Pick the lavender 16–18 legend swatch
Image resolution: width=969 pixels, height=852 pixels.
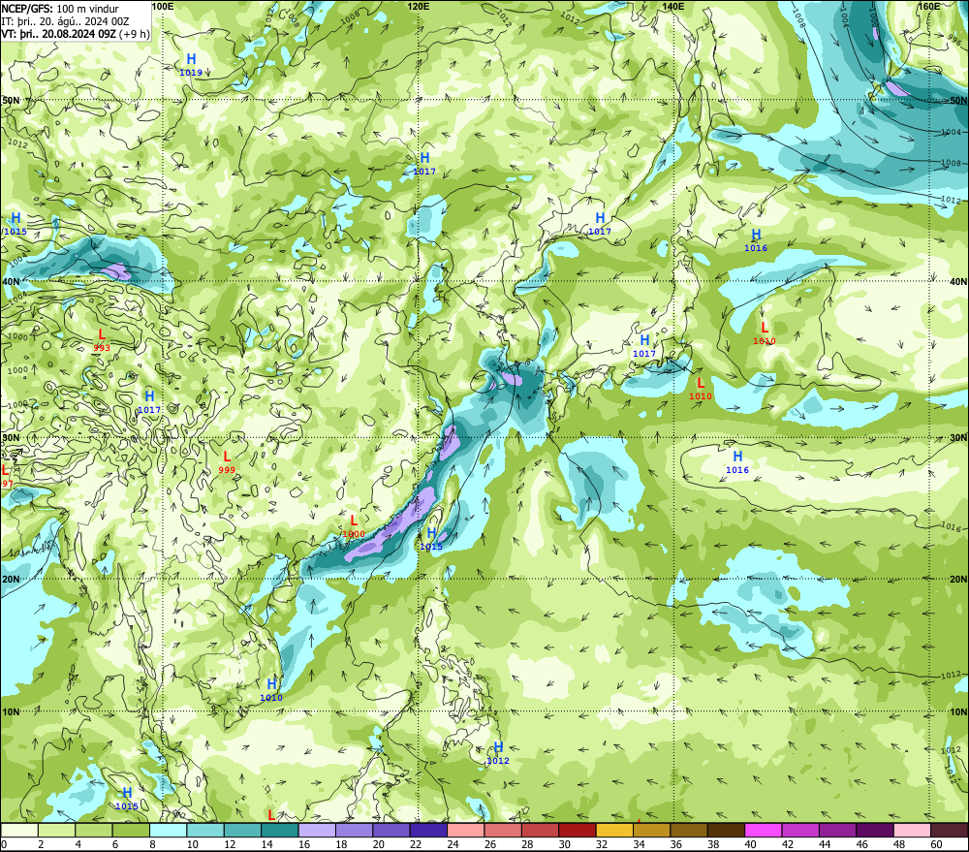click(317, 830)
